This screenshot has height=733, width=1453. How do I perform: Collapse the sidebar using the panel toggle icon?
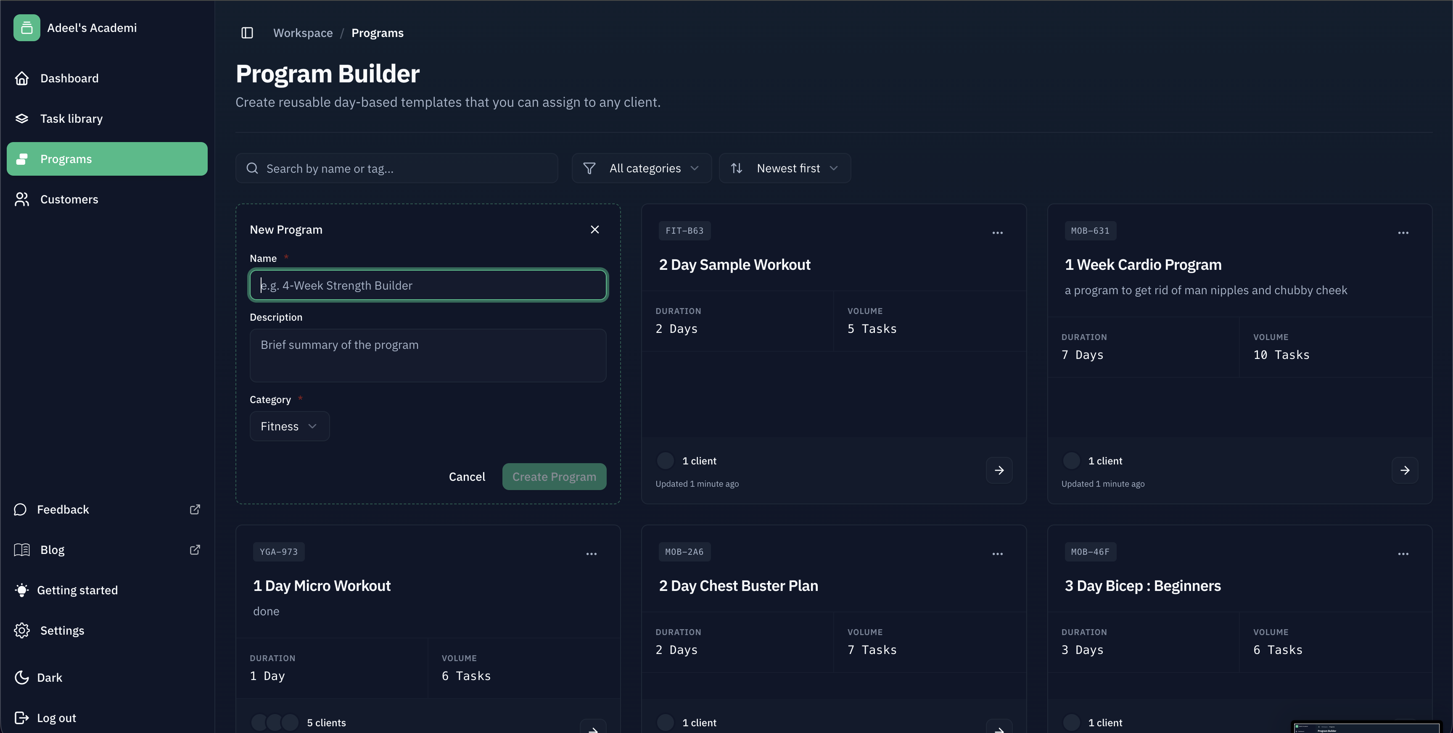tap(247, 33)
